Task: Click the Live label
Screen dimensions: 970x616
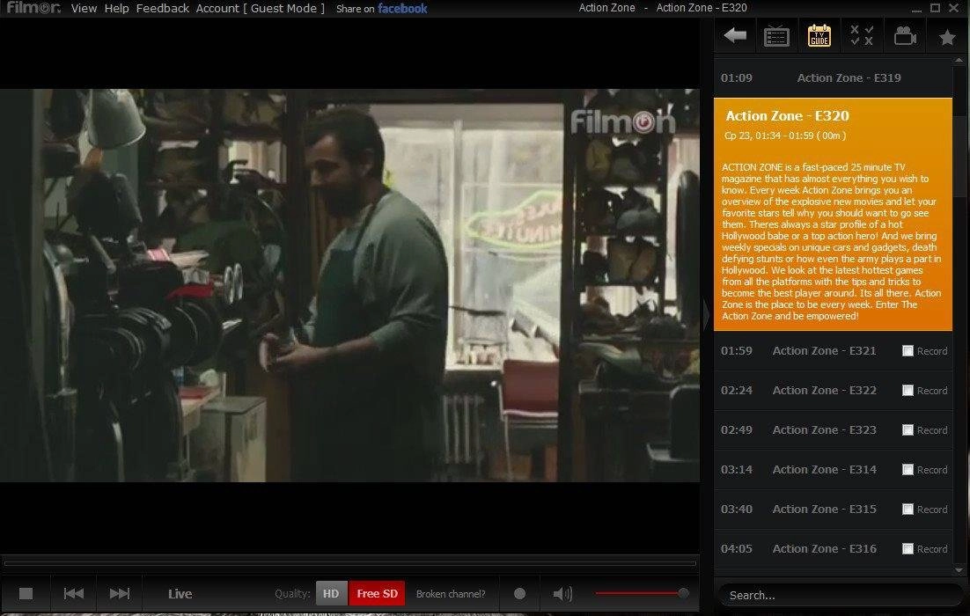Action: click(180, 594)
